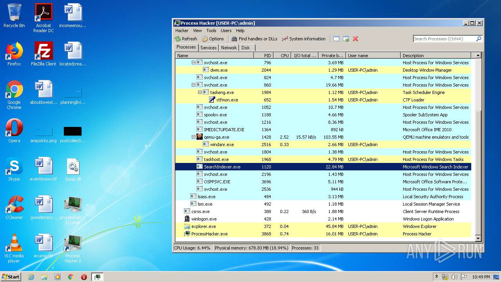501x282 pixels.
Task: Click the tray volume speaker icon
Action: tap(454, 277)
